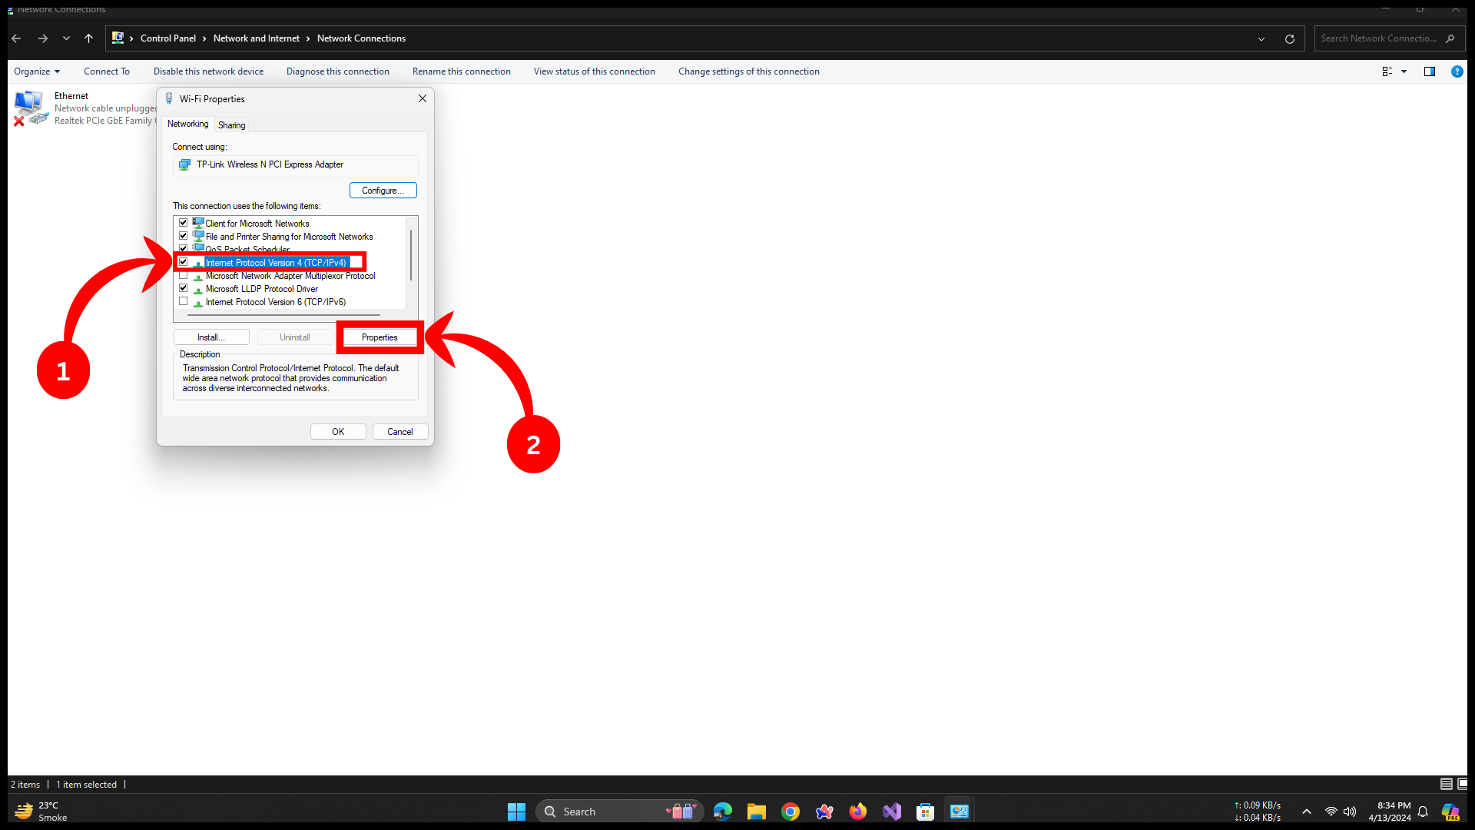Click the Up one level arrow icon
Screen dimensions: 1475x830
point(89,38)
